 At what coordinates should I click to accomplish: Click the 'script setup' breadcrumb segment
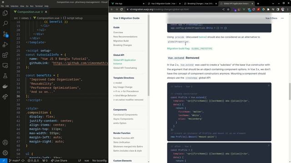click(73, 18)
